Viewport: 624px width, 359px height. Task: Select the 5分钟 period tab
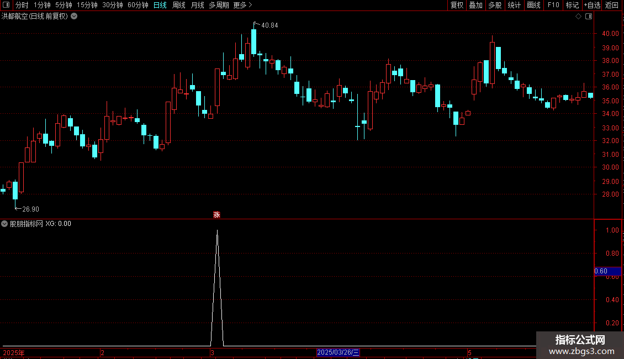64,5
